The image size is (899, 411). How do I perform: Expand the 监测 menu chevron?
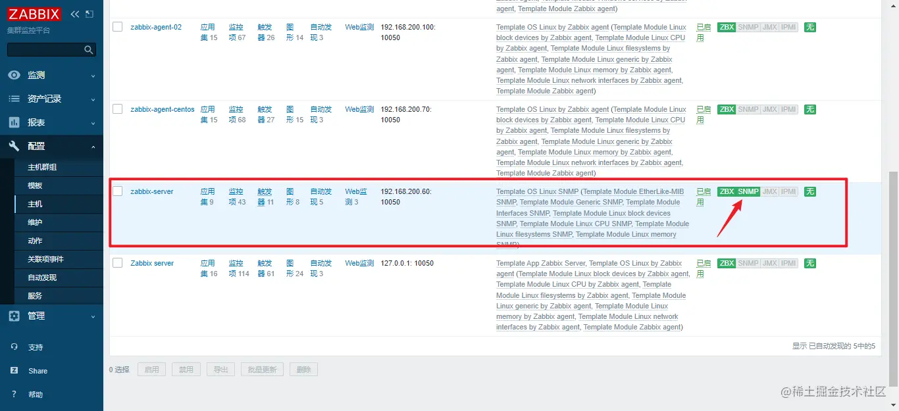pyautogui.click(x=93, y=76)
